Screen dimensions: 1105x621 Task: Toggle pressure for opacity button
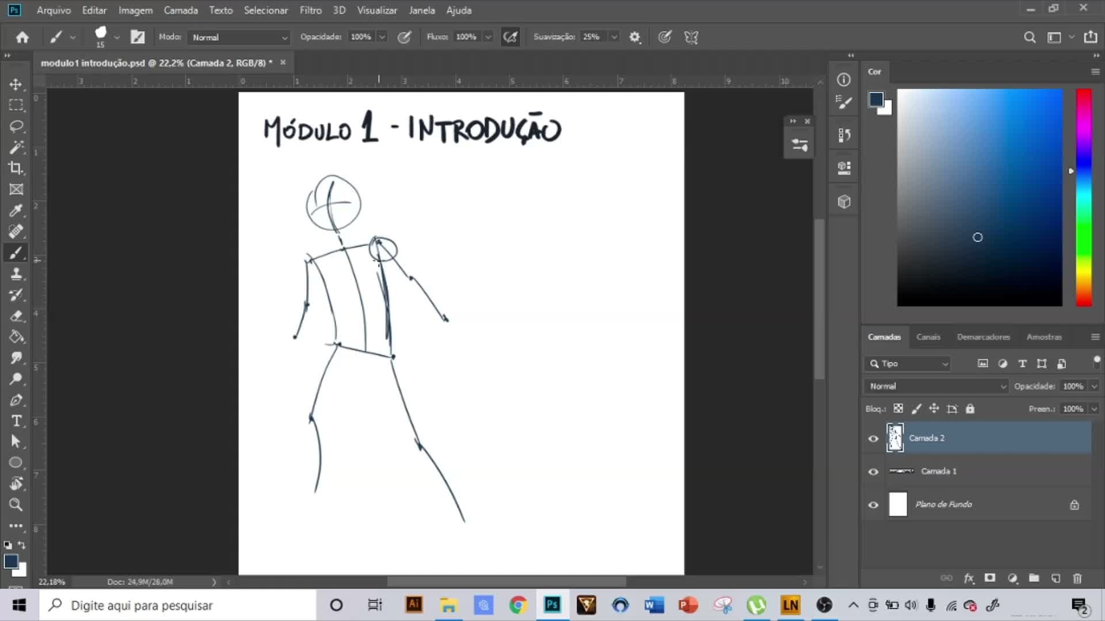pos(405,37)
